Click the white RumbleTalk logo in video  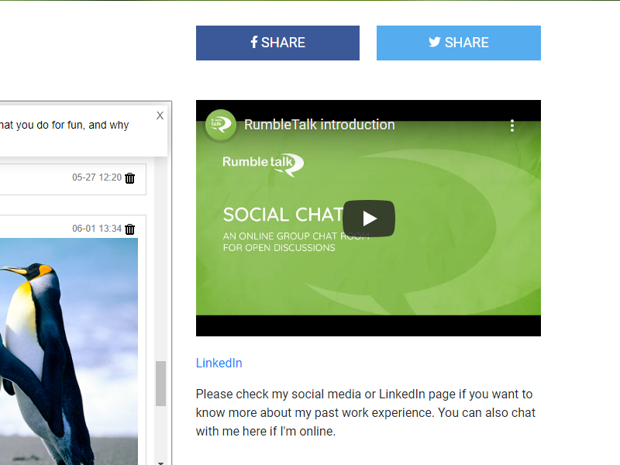tap(263, 164)
